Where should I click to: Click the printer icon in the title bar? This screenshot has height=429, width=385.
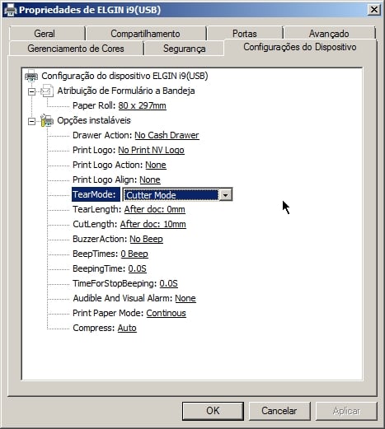(11, 10)
